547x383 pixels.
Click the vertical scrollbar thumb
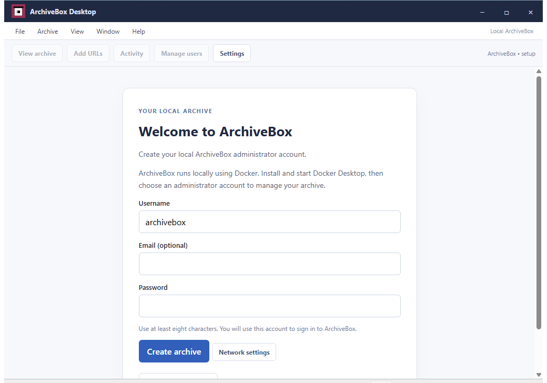point(539,203)
